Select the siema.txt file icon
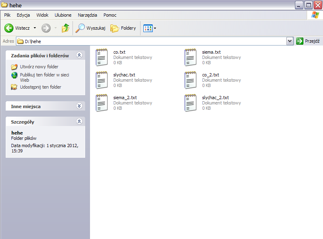The height and width of the screenshot is (239, 323). (x=190, y=57)
